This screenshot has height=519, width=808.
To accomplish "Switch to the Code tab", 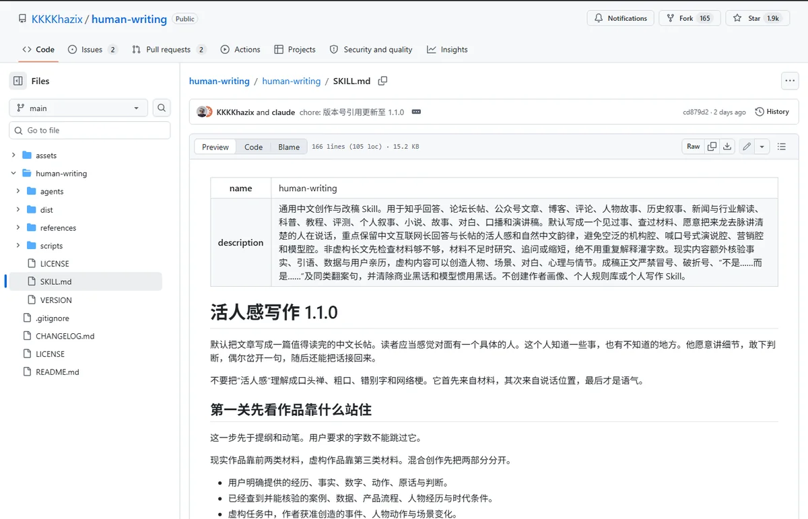I will tap(38, 49).
